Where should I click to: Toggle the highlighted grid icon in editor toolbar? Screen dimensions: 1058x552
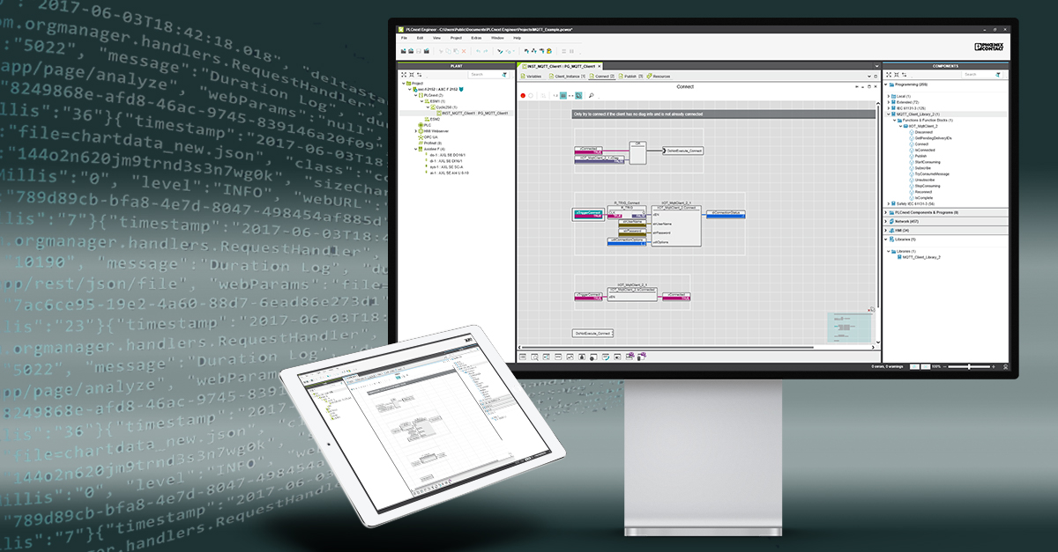(x=563, y=95)
